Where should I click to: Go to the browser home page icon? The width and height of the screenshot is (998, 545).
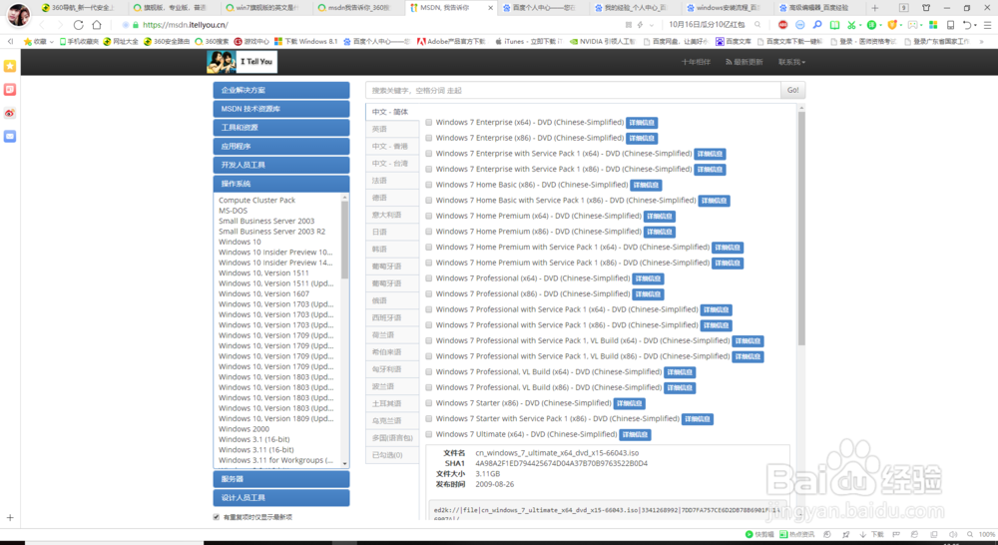pos(97,25)
